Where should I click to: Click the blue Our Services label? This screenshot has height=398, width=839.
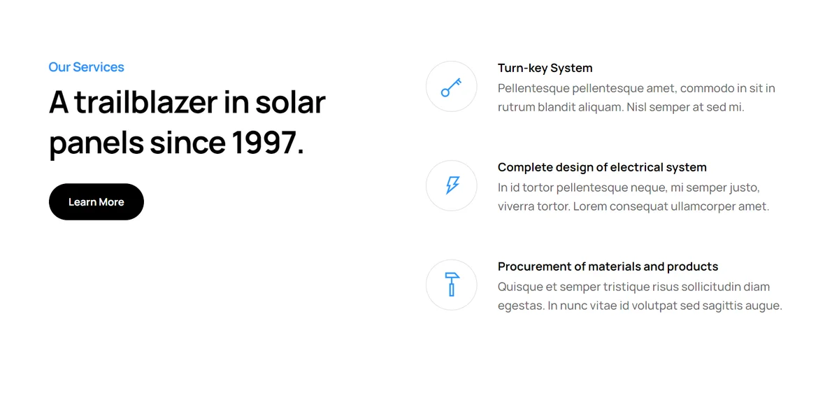(86, 67)
